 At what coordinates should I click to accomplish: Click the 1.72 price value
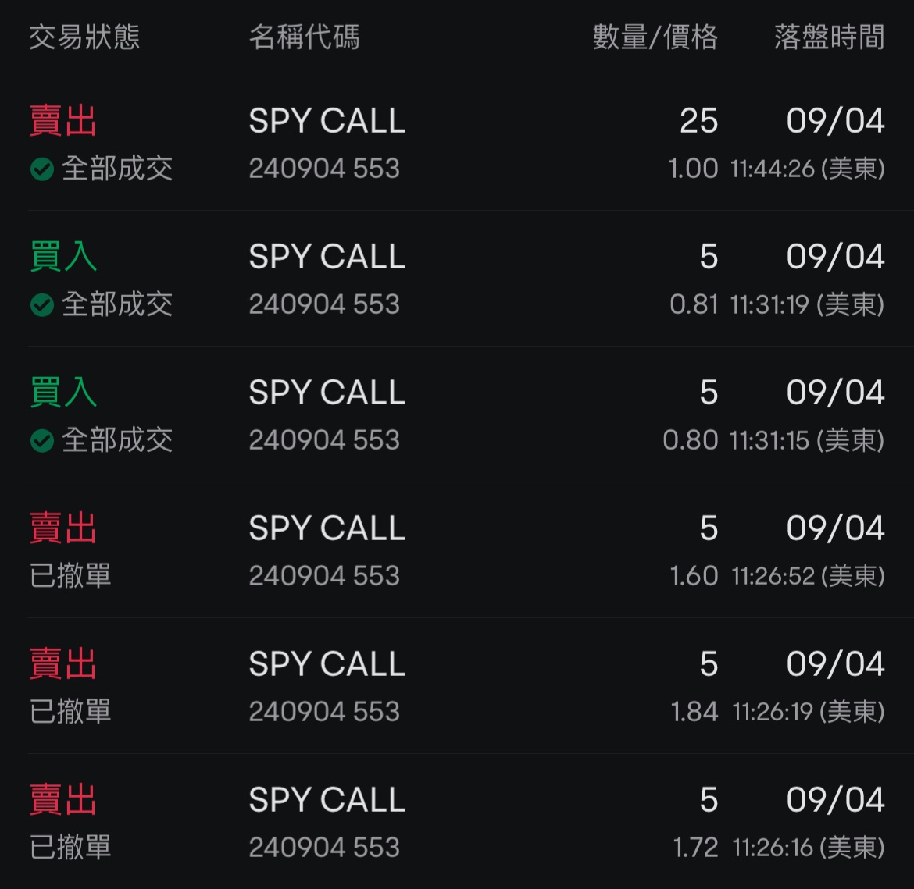pyautogui.click(x=695, y=848)
